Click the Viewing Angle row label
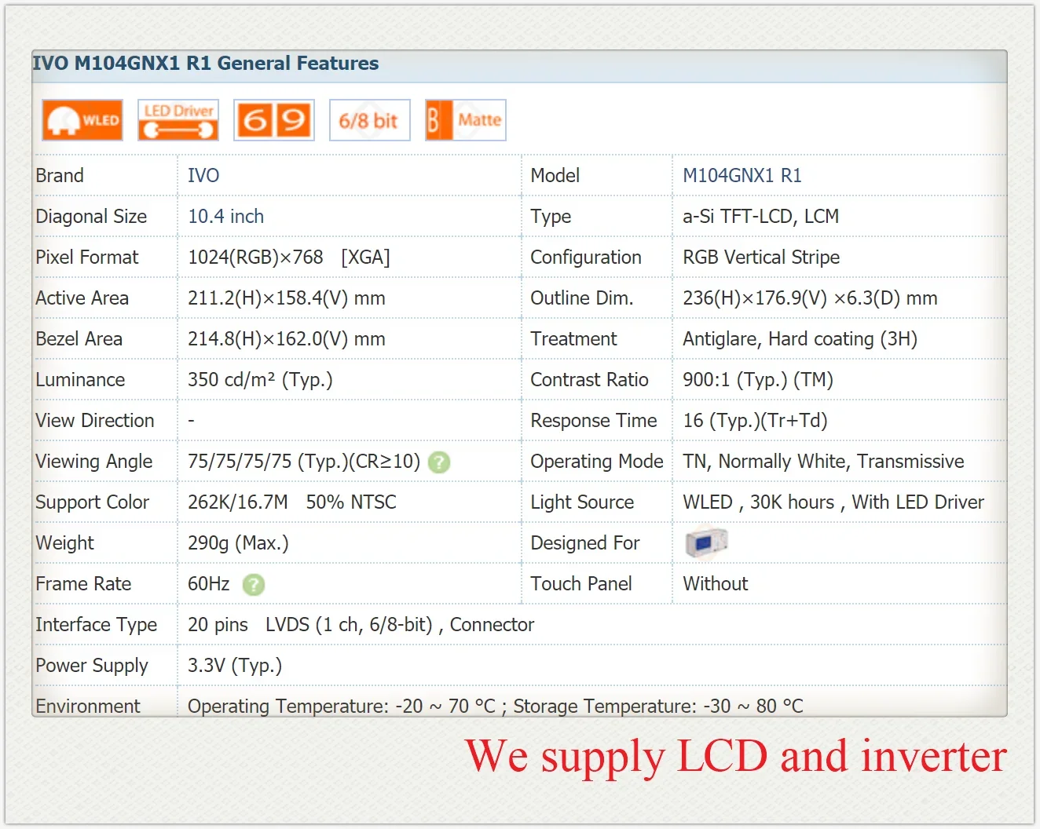This screenshot has height=829, width=1040. click(x=94, y=462)
